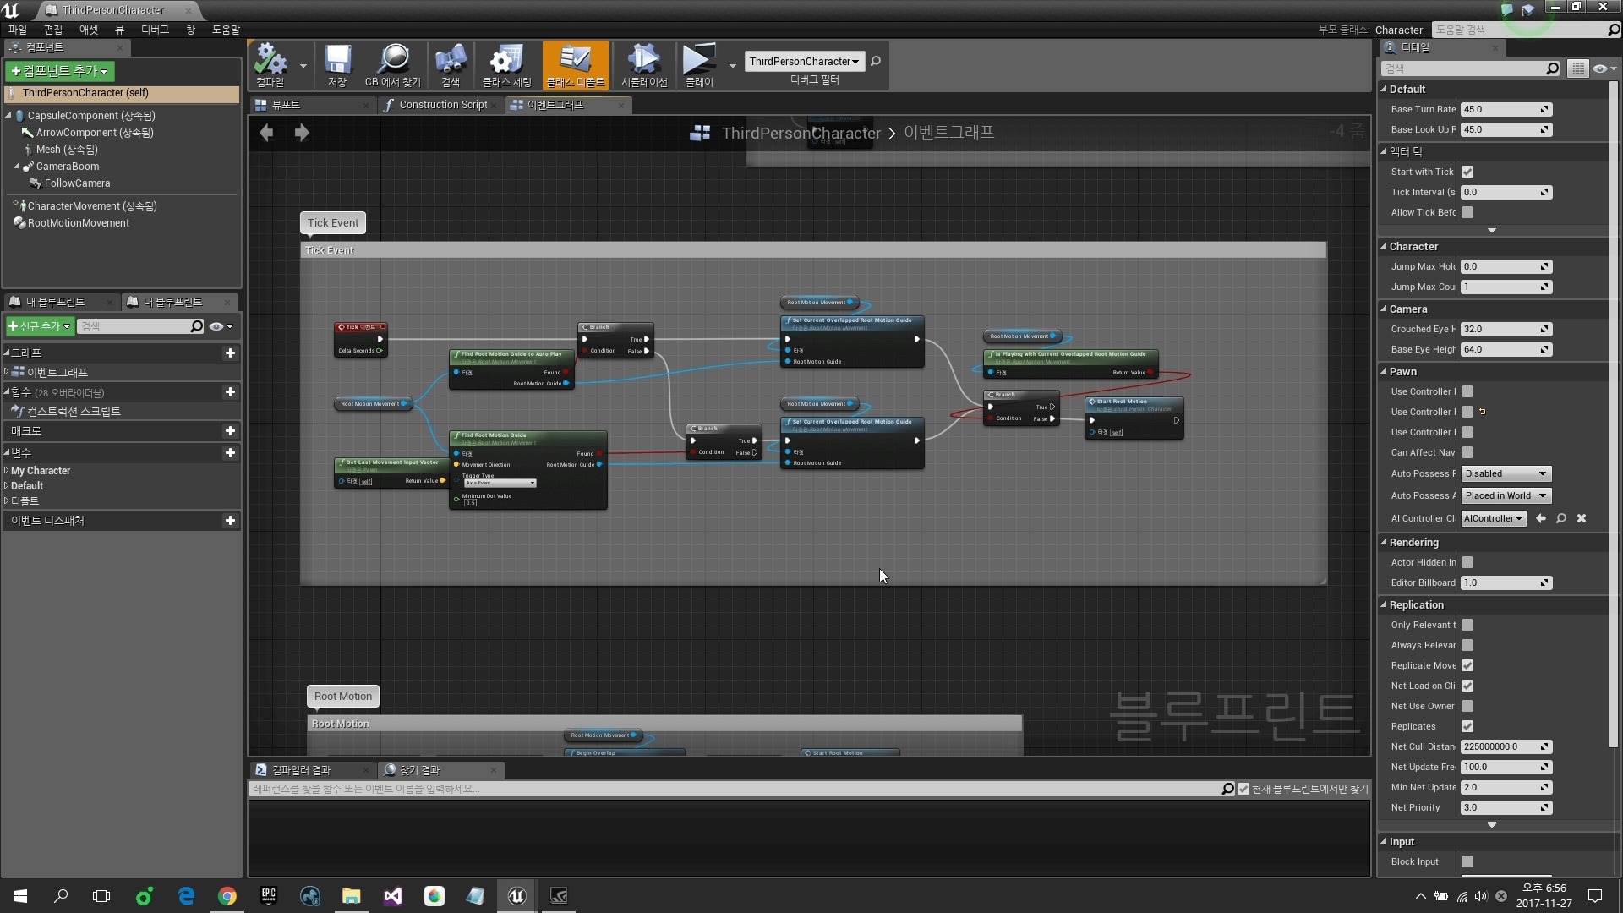
Task: Click the Compile toolbar icon
Action: [270, 60]
